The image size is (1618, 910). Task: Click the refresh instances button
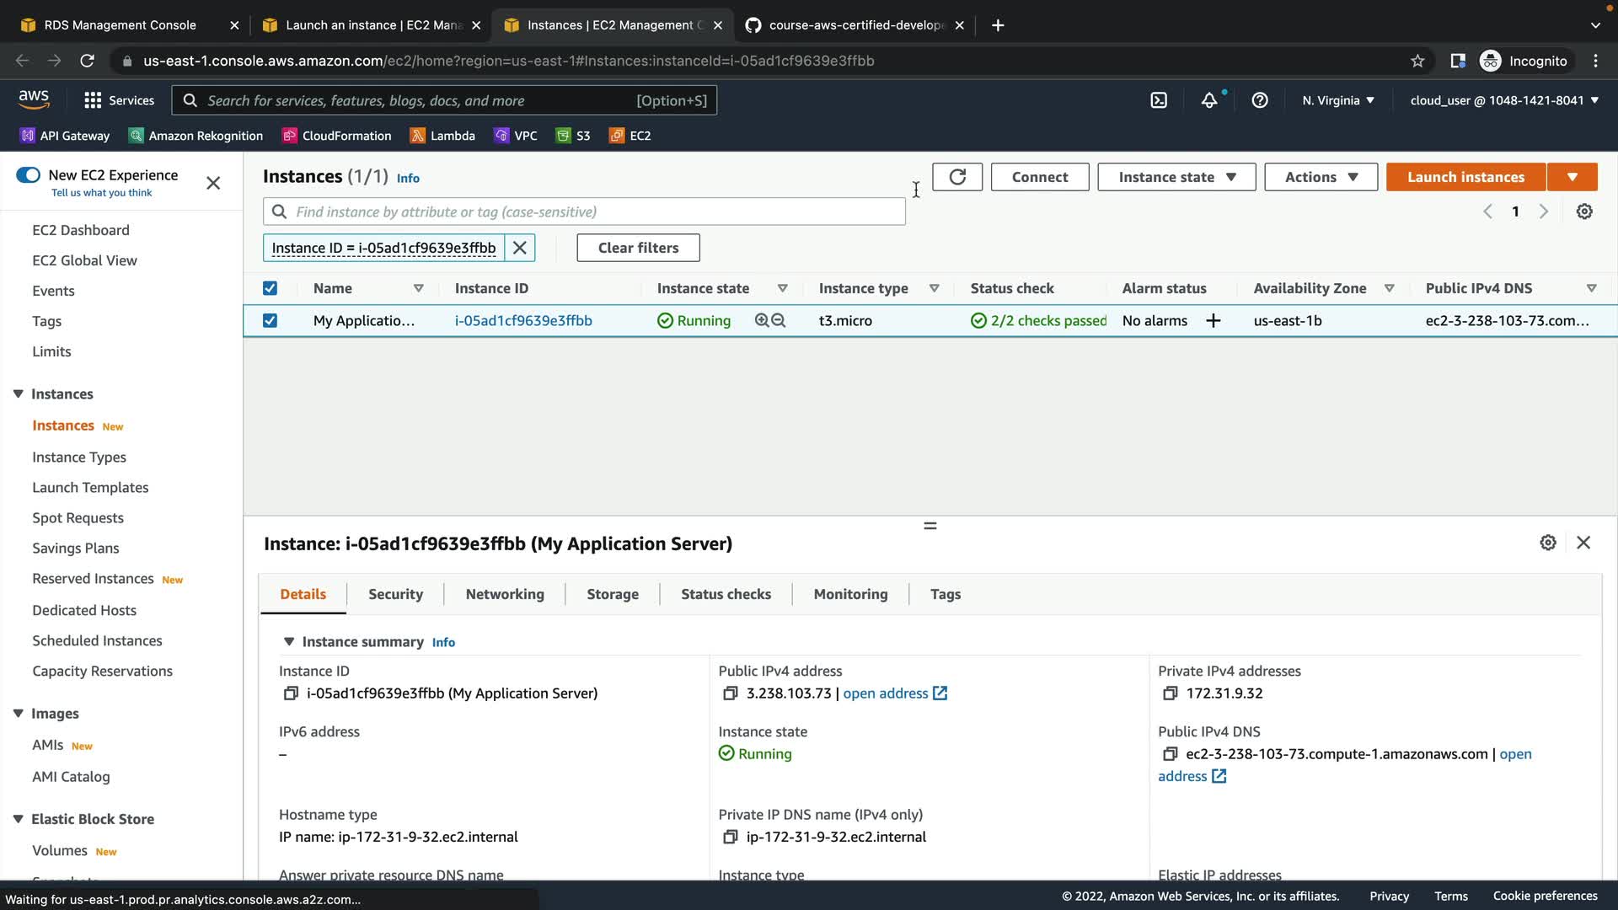click(957, 177)
